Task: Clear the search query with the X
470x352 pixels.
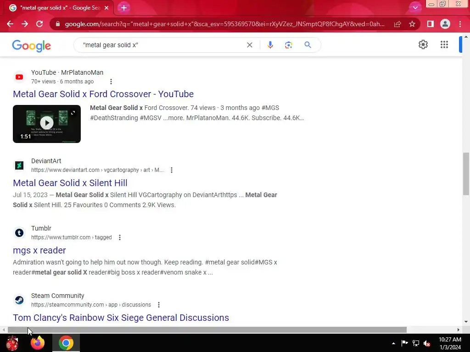Action: tap(249, 45)
